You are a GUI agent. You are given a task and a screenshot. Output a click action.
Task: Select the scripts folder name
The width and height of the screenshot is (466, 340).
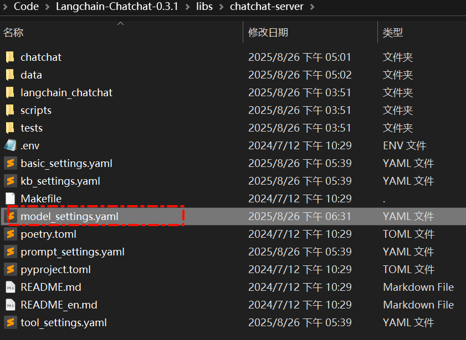tap(36, 111)
